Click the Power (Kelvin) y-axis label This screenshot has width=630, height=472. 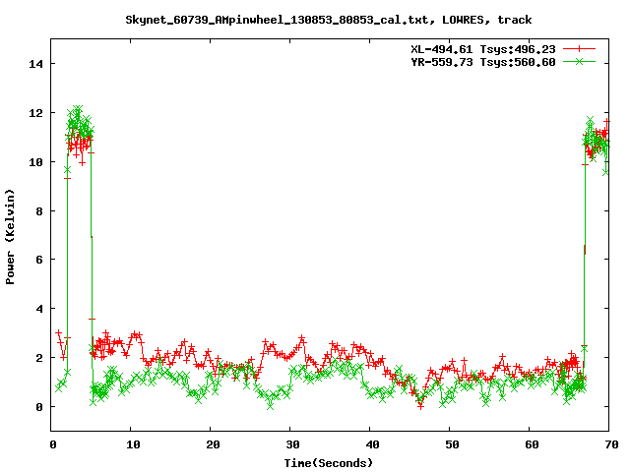[x=10, y=237]
